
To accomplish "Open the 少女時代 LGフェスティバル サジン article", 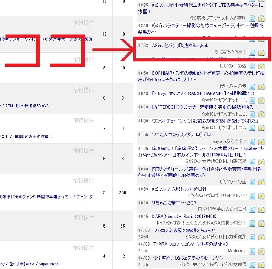I will [x=188, y=258].
